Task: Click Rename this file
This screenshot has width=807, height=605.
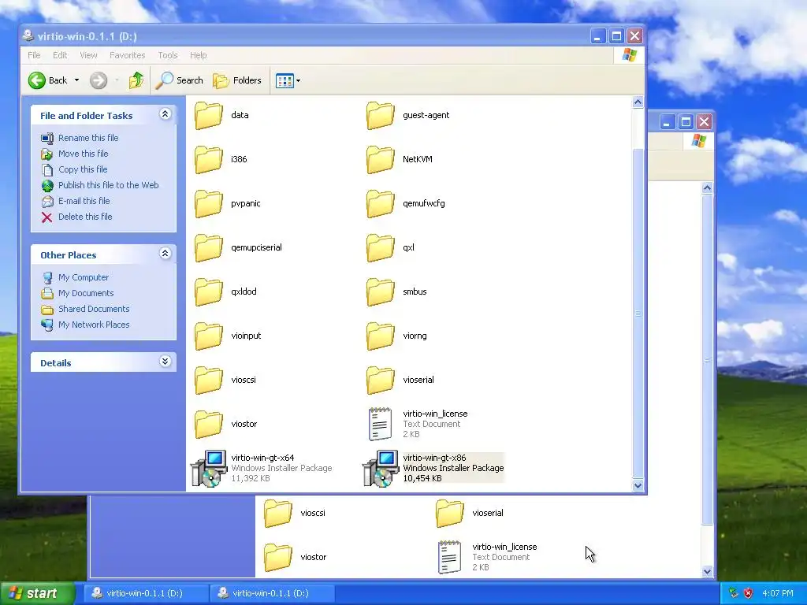Action: [80, 138]
